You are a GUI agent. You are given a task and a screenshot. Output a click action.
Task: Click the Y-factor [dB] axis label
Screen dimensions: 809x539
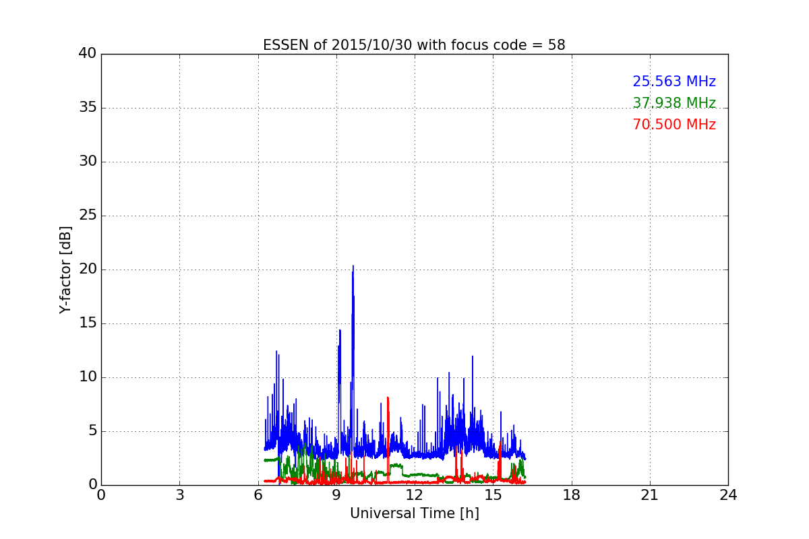65,269
